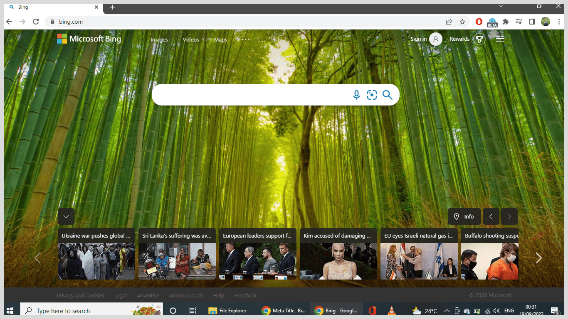This screenshot has width=568, height=319.
Task: Open visual search with the camera icon
Action: click(372, 95)
